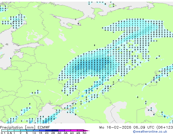The height and width of the screenshot is (134, 173).
Task: Pick the 15–20 mm blue legend swatch
Action: (x=42, y=130)
